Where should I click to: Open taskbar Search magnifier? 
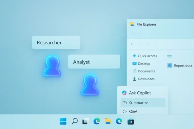[75, 121]
